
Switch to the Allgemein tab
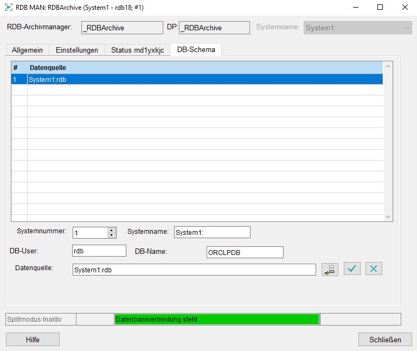pyautogui.click(x=27, y=50)
